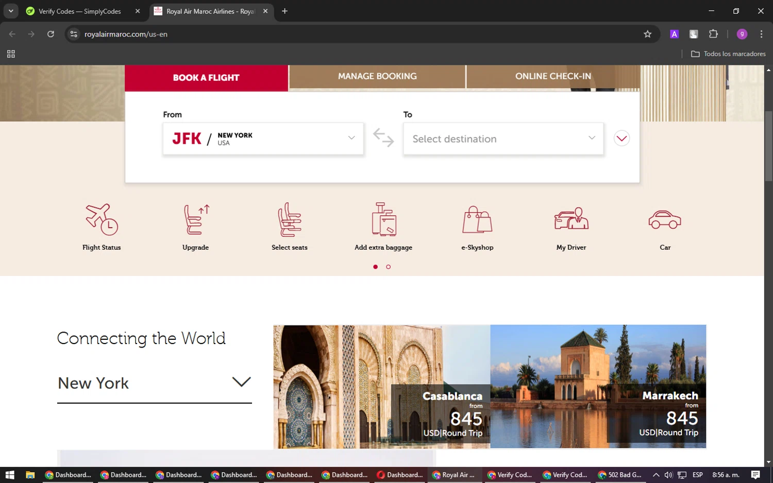
Task: Open the tab search dropdown arrow
Action: tap(11, 11)
